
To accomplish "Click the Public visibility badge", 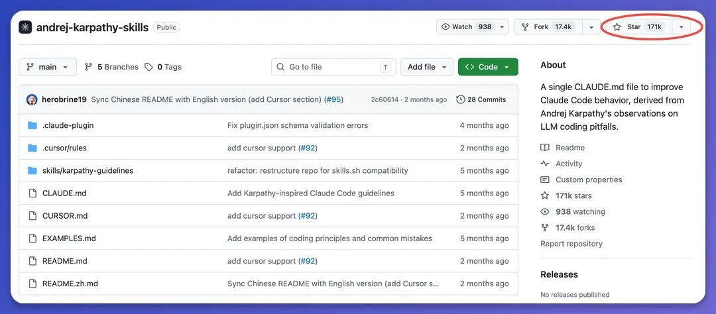I will click(x=166, y=27).
